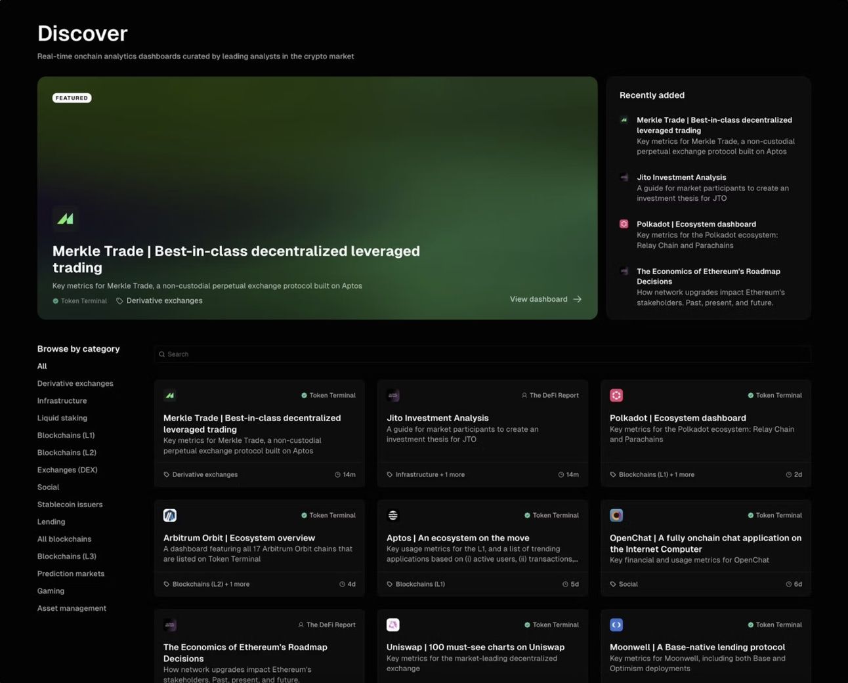This screenshot has width=848, height=683.
Task: Click the Polkadot pink icon in Recently added
Action: pos(624,224)
